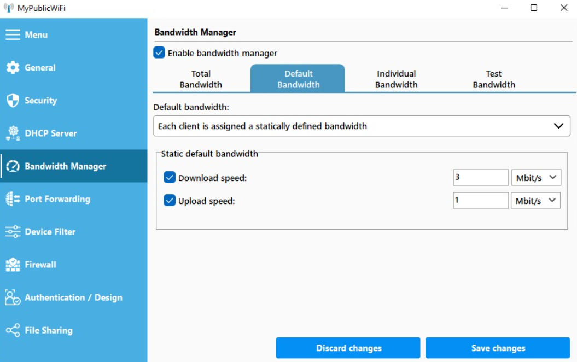Open download speed Mbit/s unit dropdown
Screen dimensions: 577x362
pos(536,178)
